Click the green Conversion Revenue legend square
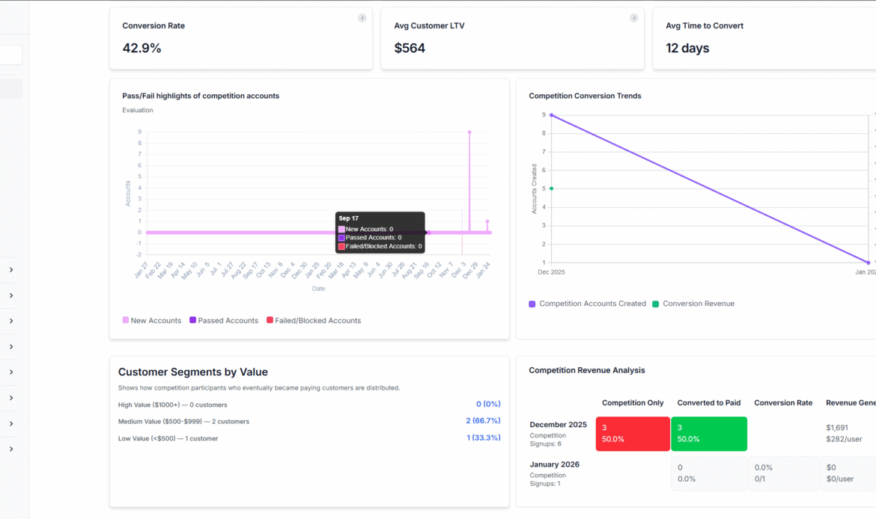 click(x=656, y=304)
